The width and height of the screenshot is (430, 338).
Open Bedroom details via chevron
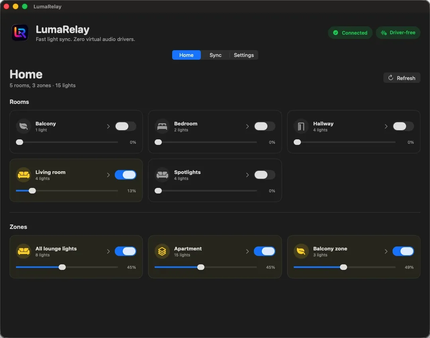(x=247, y=126)
